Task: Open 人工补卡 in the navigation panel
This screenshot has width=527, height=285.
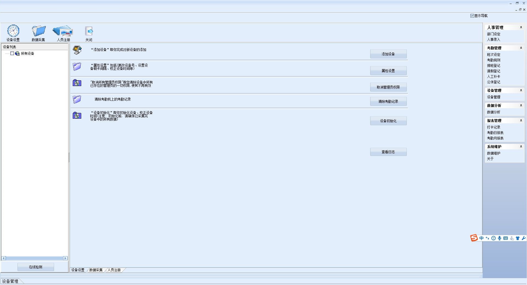Action: click(x=494, y=76)
